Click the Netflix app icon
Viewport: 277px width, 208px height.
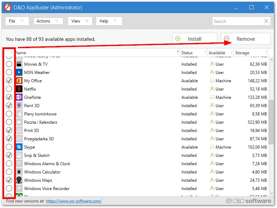click(x=19, y=89)
